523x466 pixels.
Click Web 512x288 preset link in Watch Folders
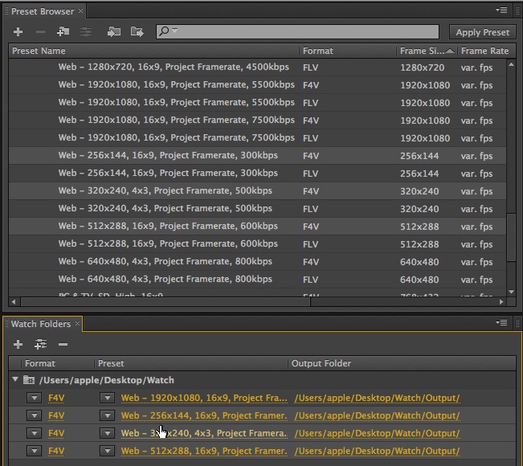pos(204,451)
